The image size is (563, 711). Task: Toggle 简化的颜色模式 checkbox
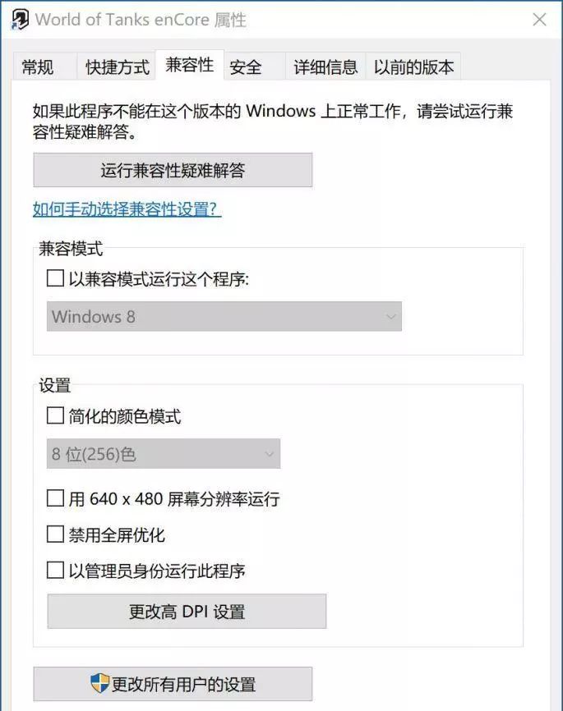pos(55,416)
